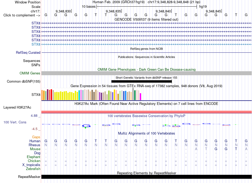Click the OMIM Genes gray bar
Image resolution: width=252 pixels, height=183 pixels.
pos(146,73)
